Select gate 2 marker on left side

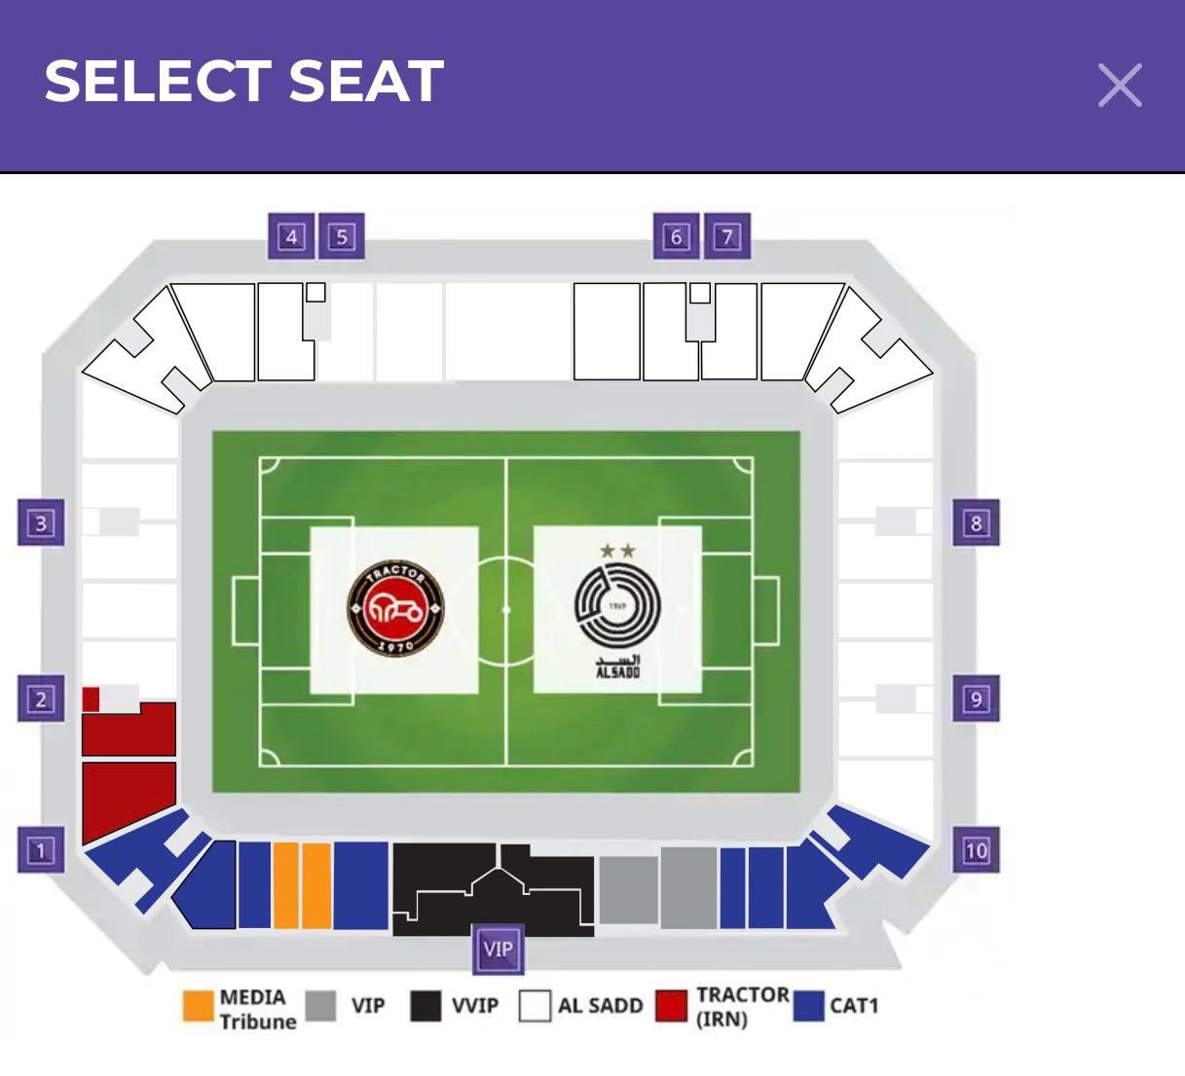point(41,699)
